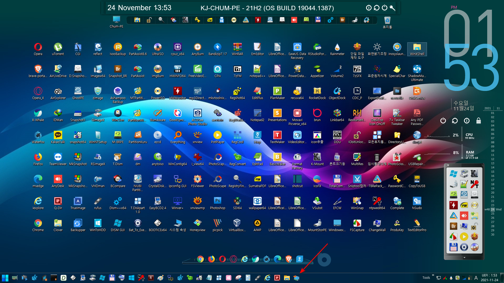Open the Format Factory icon
504x283 pixels.
(x=297, y=161)
